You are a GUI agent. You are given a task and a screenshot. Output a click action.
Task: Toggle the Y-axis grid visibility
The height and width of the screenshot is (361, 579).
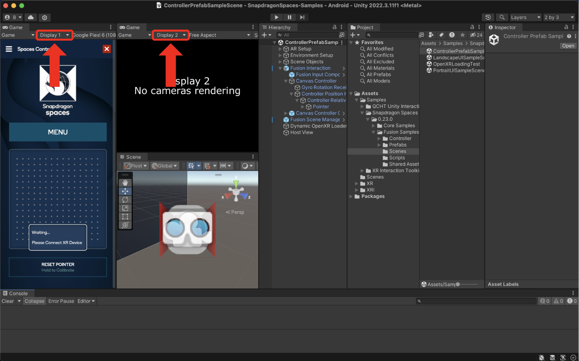point(191,166)
